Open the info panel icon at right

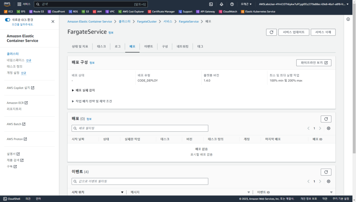[348, 19]
